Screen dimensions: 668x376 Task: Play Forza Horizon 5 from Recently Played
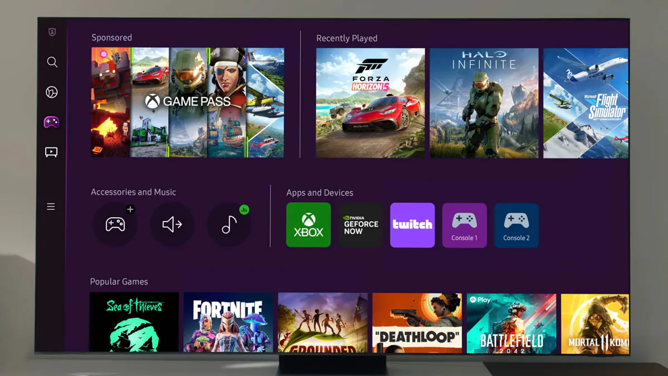tap(370, 102)
